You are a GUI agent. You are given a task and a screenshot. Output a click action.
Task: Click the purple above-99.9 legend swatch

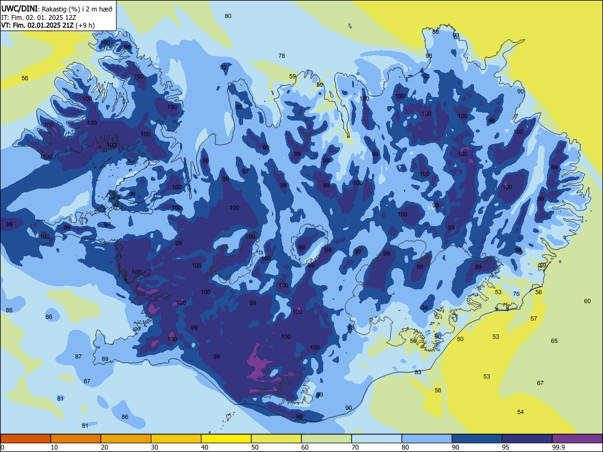pos(577,439)
